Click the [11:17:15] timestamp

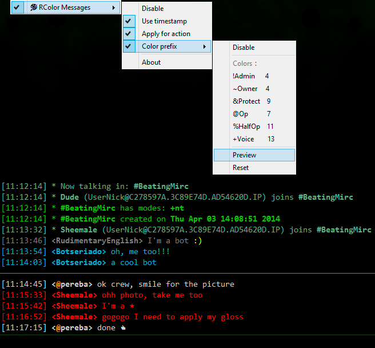24,328
